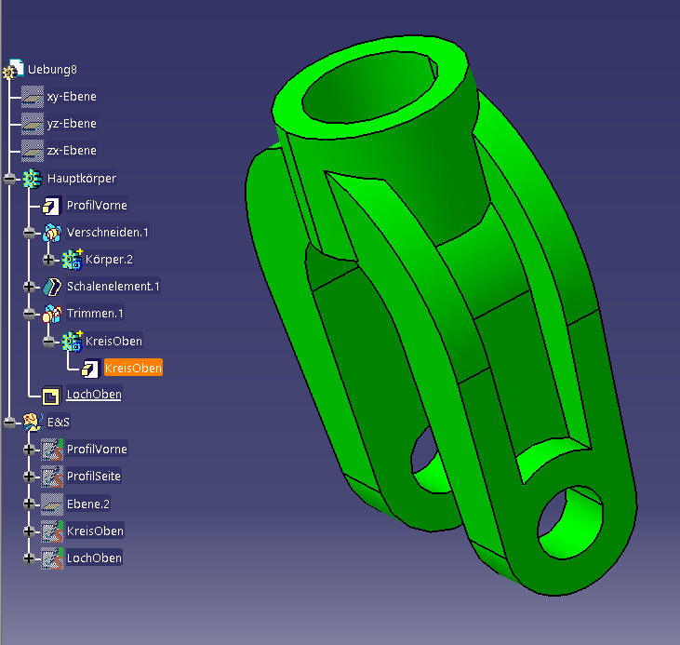This screenshot has width=680, height=645.
Task: Collapse the Trimmen.1 node
Action: [29, 314]
